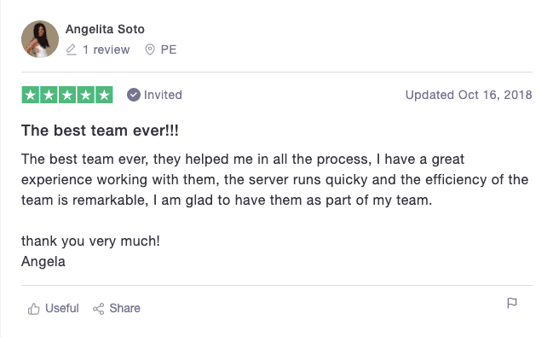Click the PE country label
553x337 pixels.
(169, 49)
